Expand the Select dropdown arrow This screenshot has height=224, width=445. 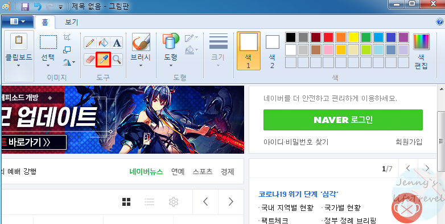[x=48, y=66]
